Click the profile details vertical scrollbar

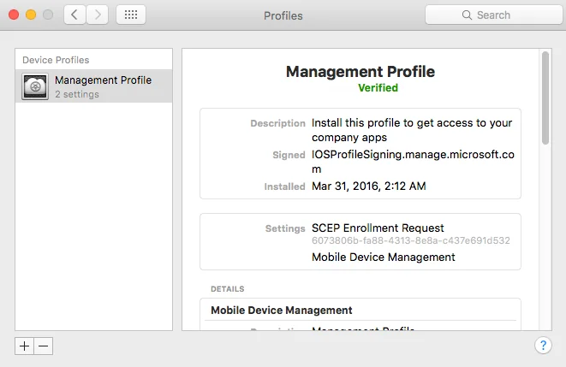(x=545, y=98)
